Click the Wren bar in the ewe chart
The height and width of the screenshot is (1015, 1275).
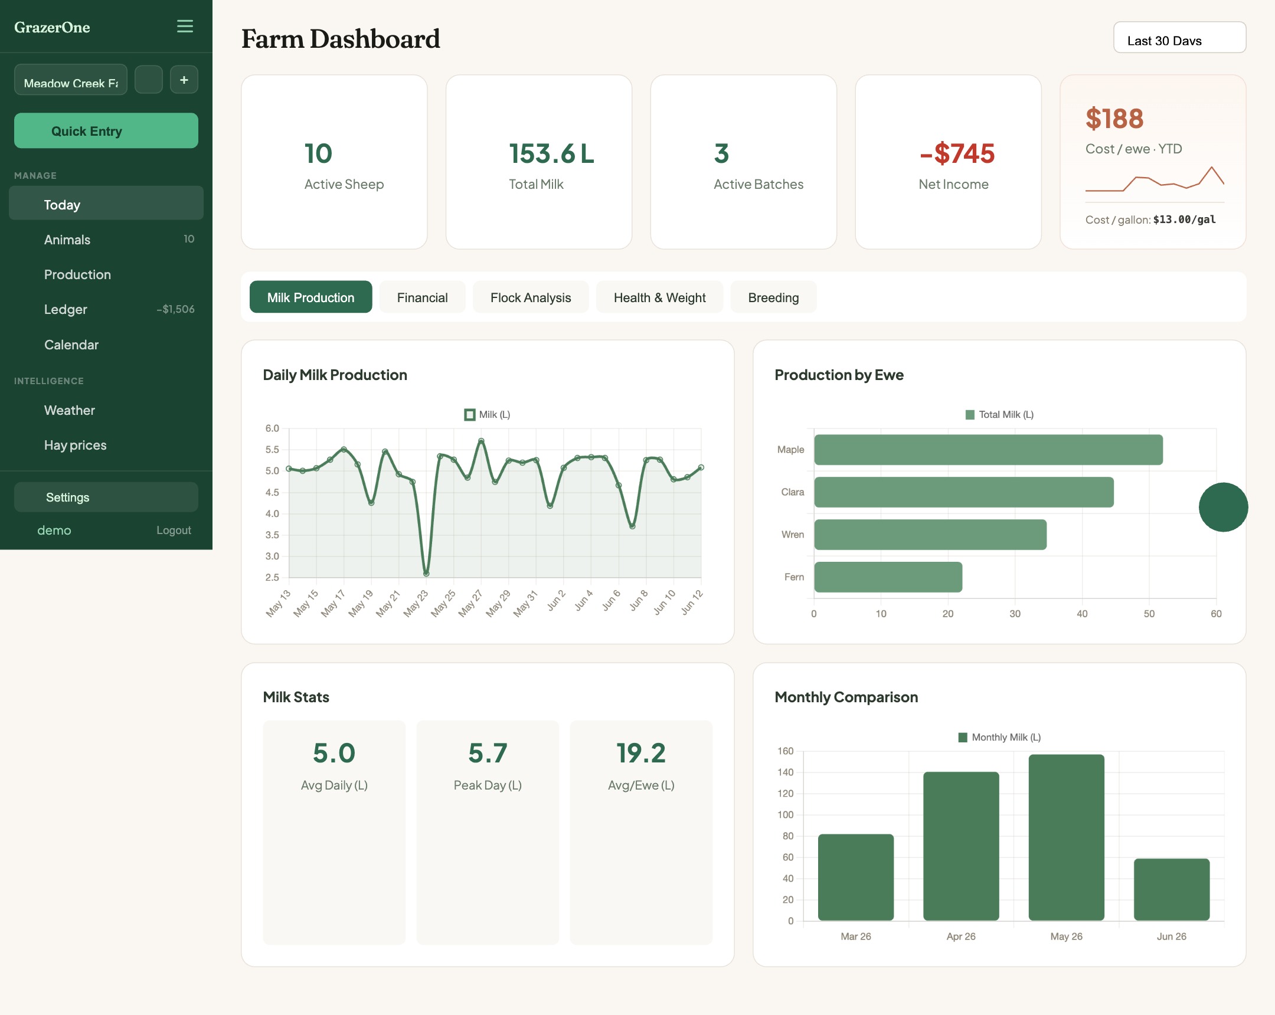click(x=930, y=535)
